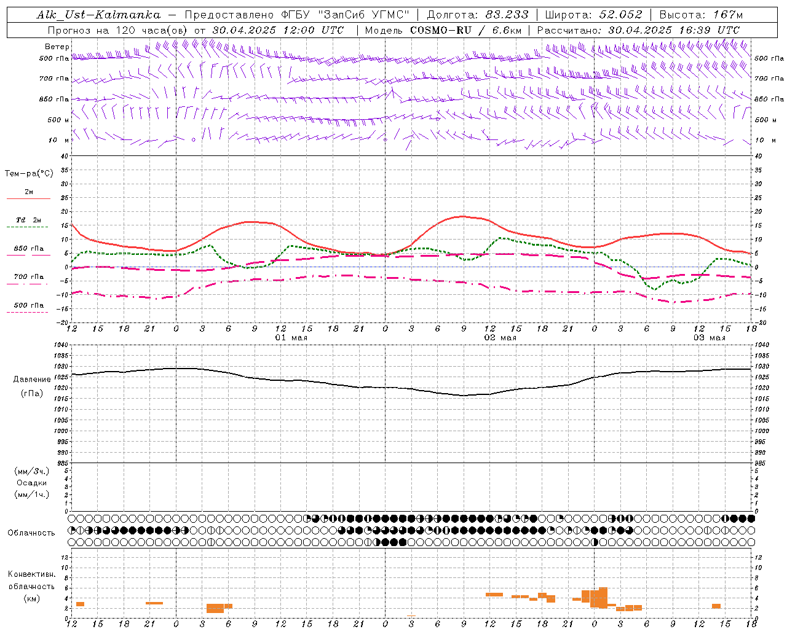Click the elevation value 167м
The width and height of the screenshot is (787, 629).
click(x=727, y=15)
